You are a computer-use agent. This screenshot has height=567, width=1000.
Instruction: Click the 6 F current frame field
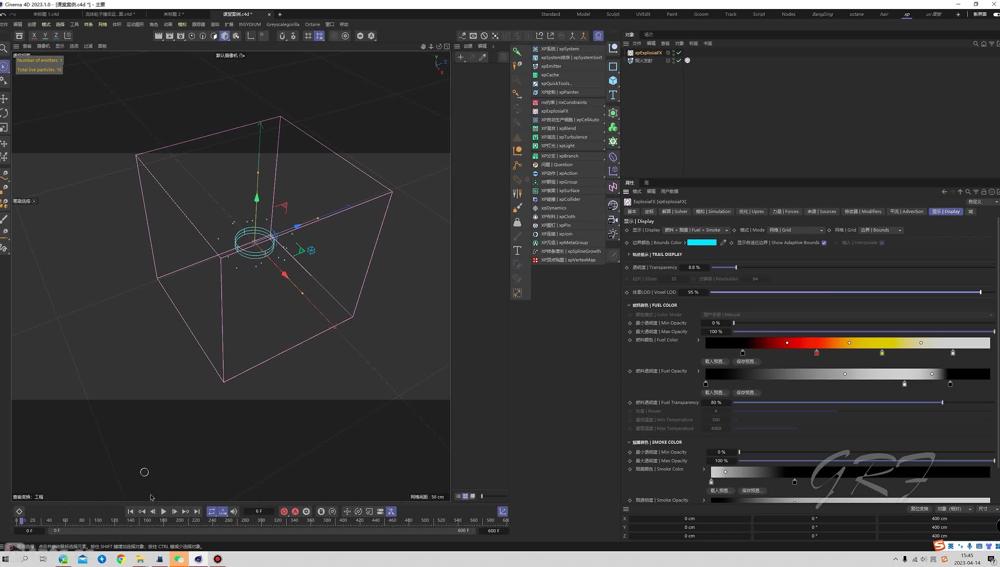(259, 511)
